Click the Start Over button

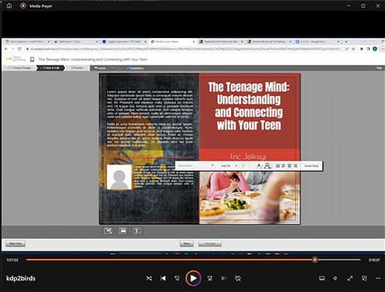(15, 244)
